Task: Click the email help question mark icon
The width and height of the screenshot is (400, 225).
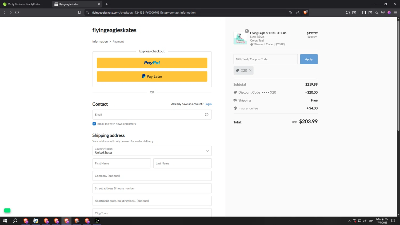Action: click(207, 115)
